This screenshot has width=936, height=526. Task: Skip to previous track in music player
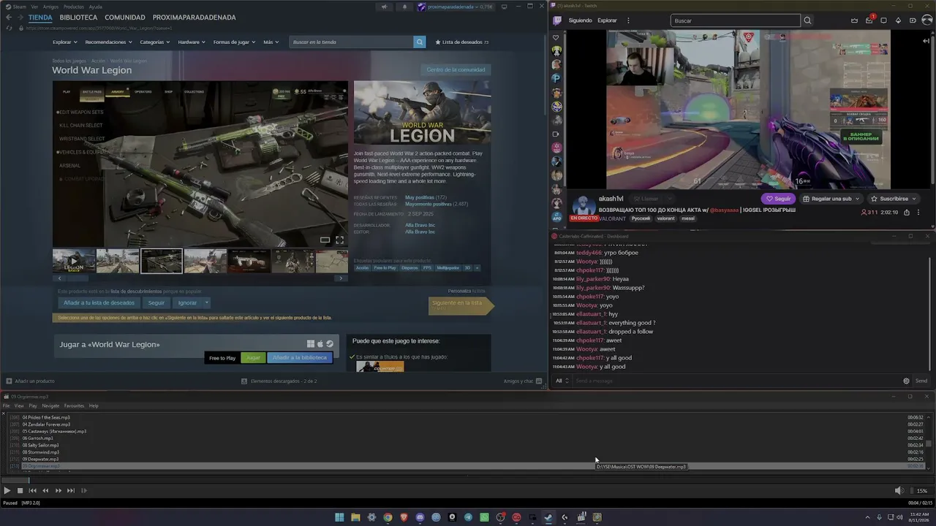click(33, 491)
